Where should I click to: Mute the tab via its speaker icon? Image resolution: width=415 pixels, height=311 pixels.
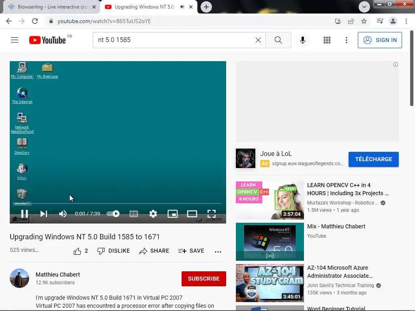pos(182,7)
